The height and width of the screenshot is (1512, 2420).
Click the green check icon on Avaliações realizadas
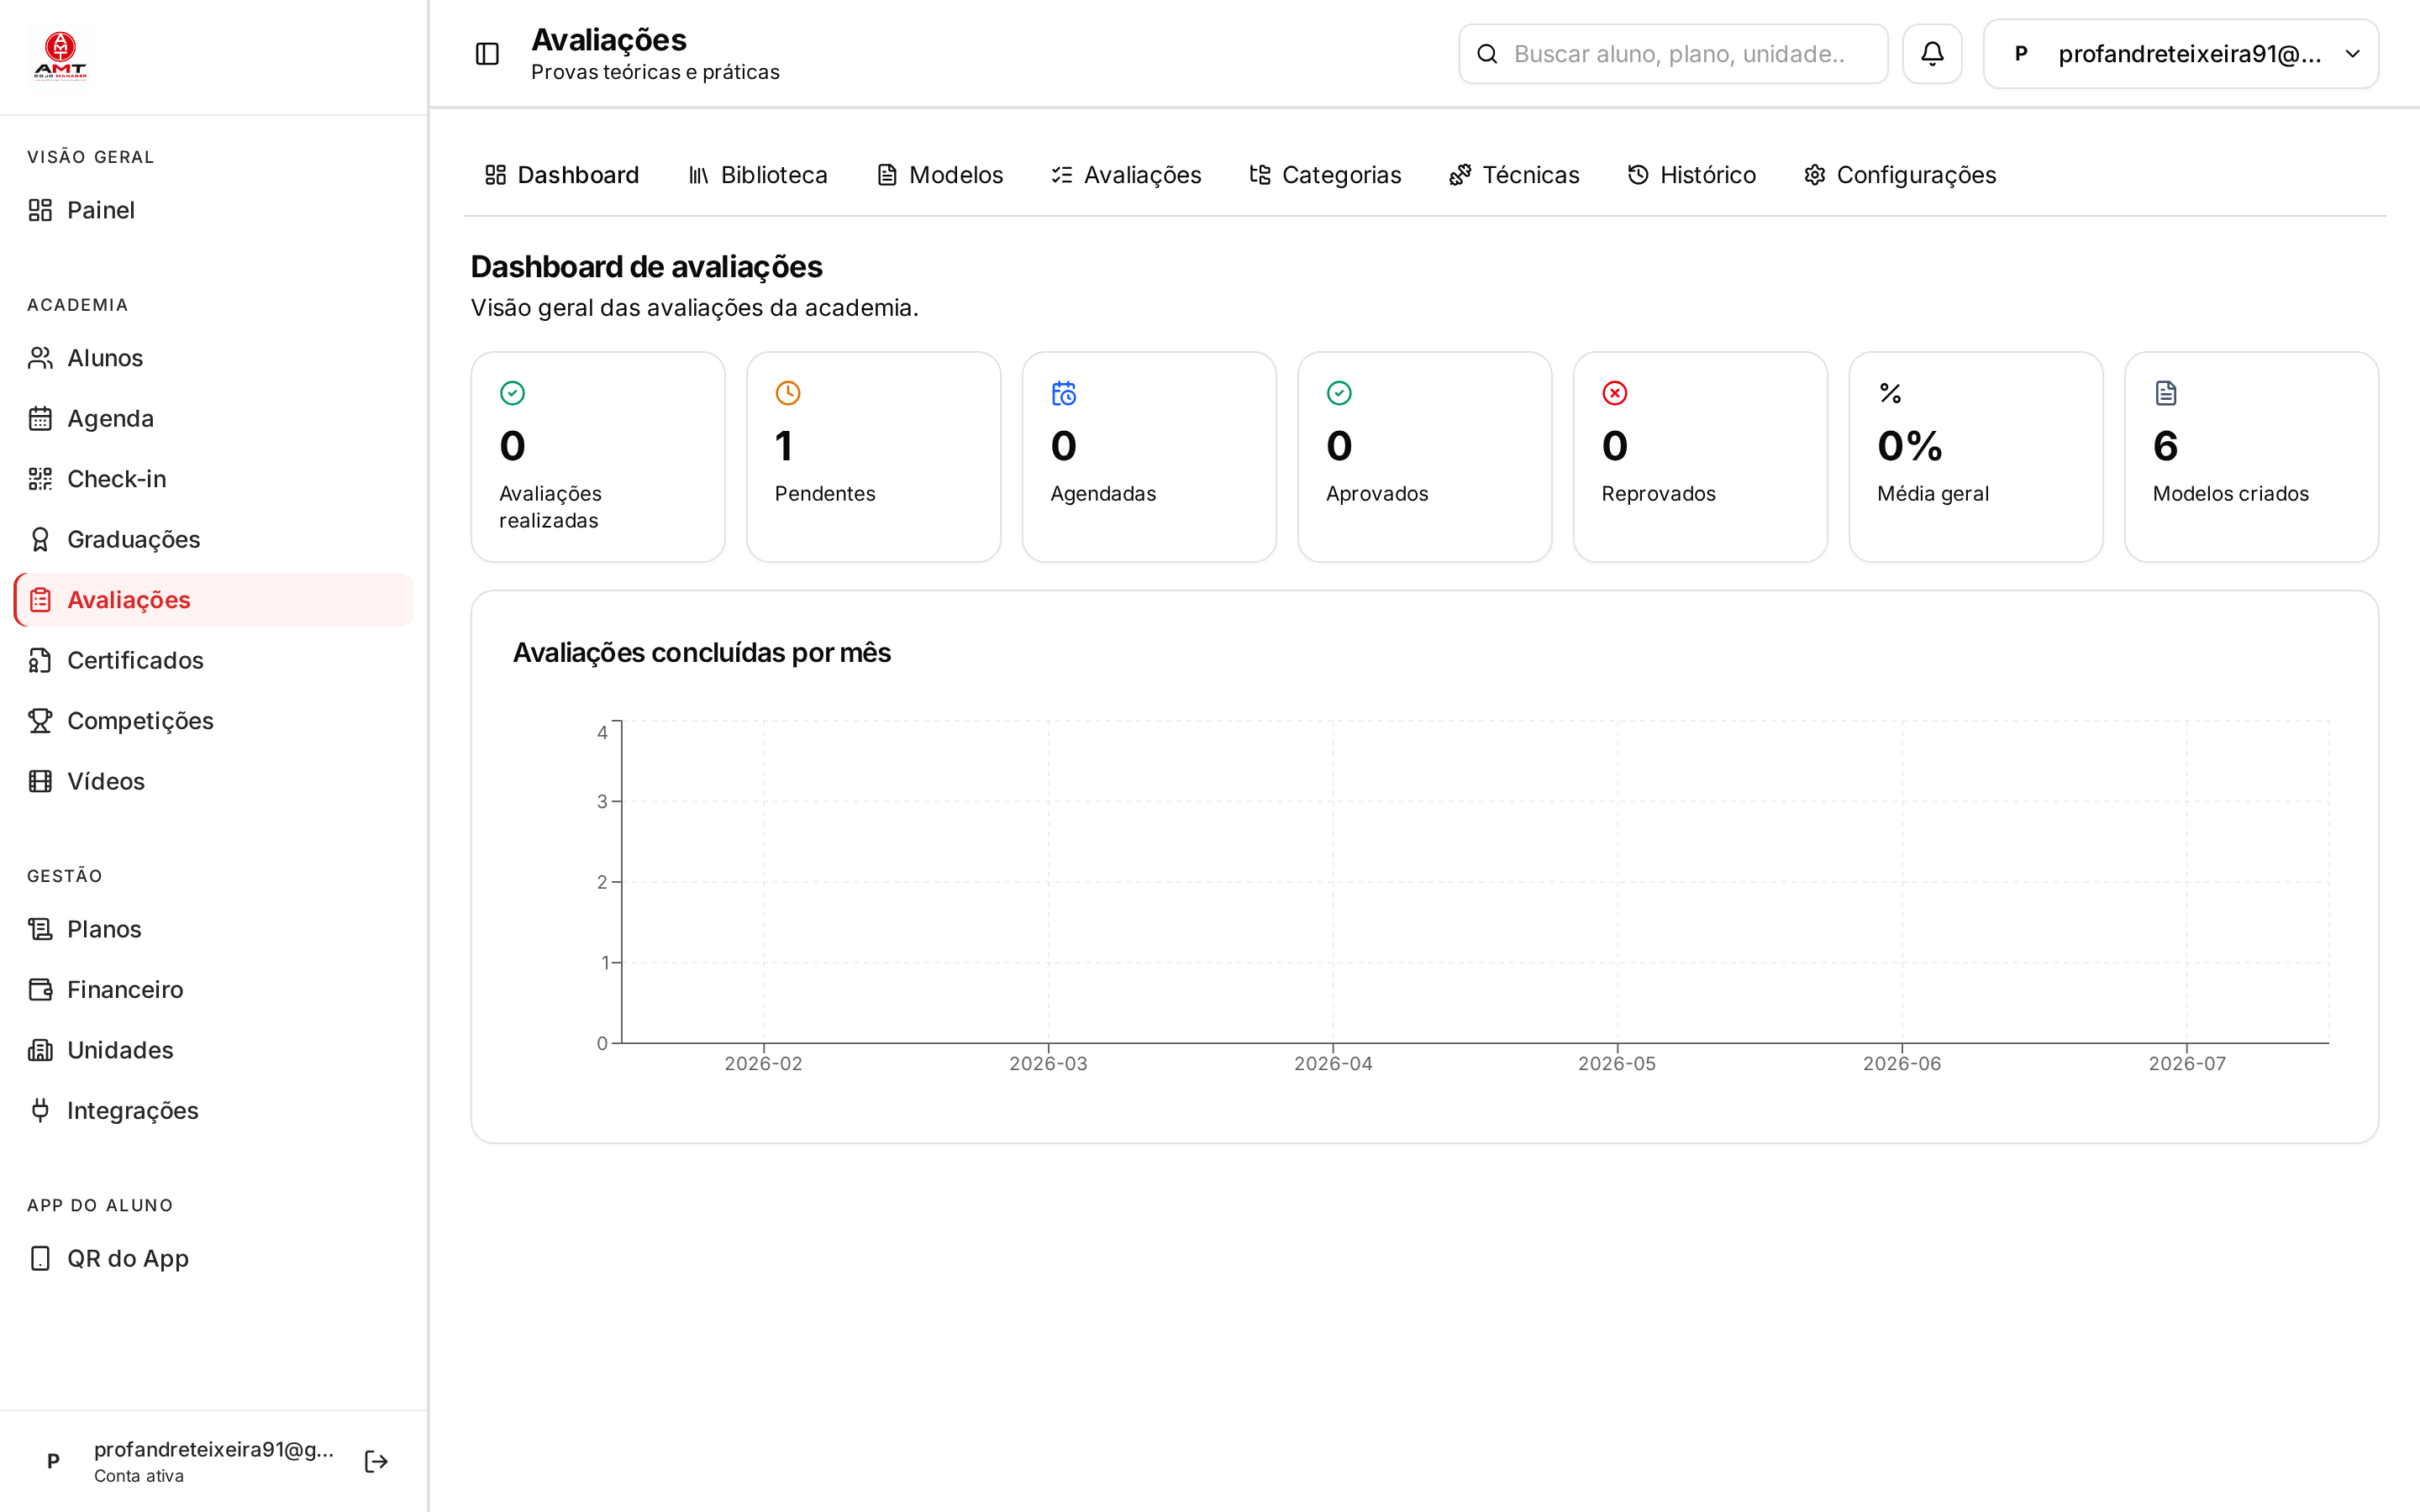pos(512,393)
